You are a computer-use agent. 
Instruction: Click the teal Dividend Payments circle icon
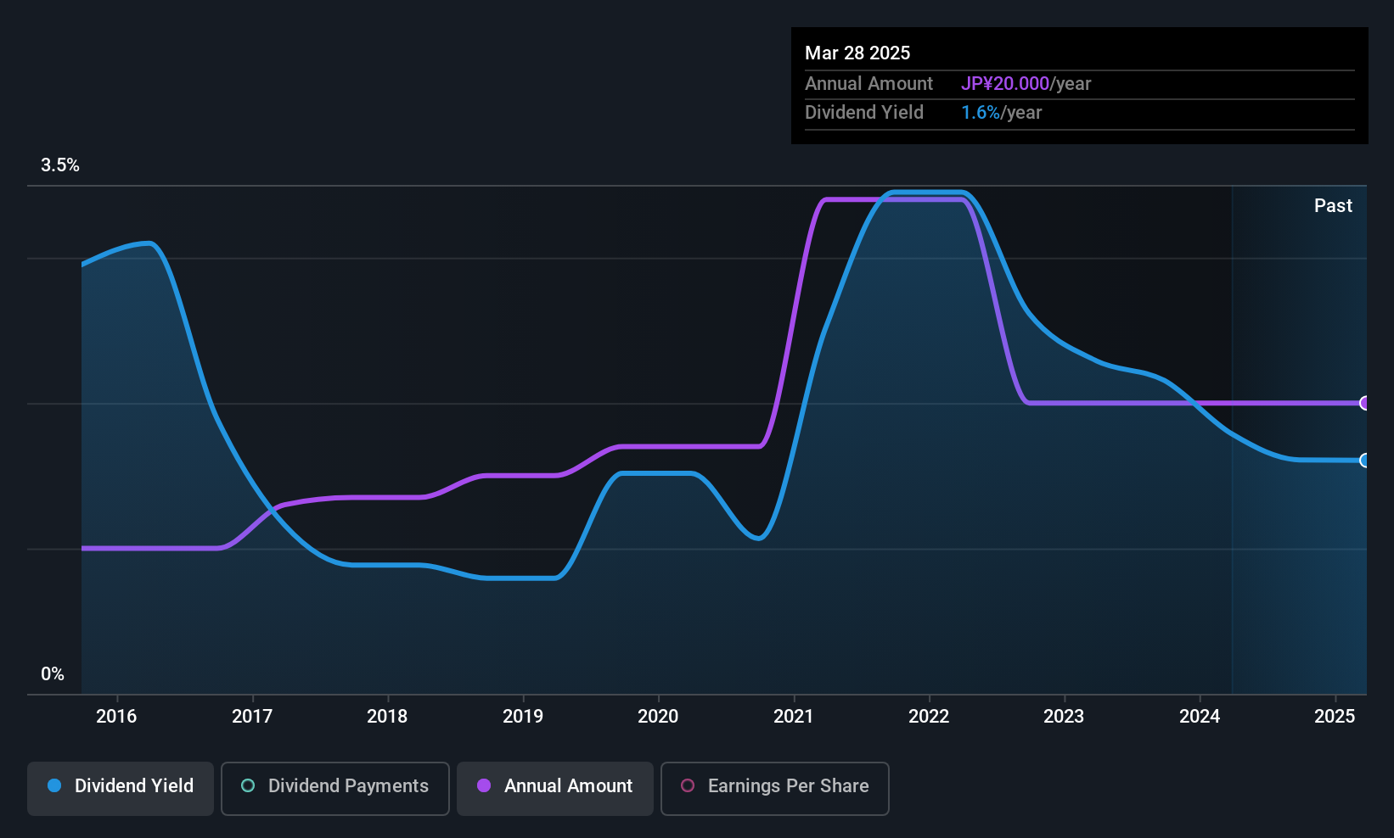(x=248, y=785)
